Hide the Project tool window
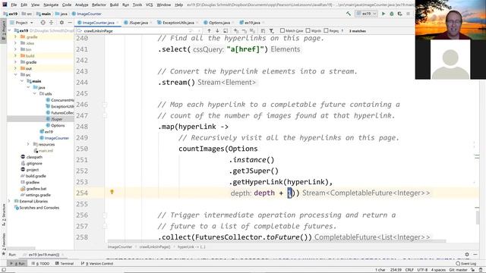 70,23
